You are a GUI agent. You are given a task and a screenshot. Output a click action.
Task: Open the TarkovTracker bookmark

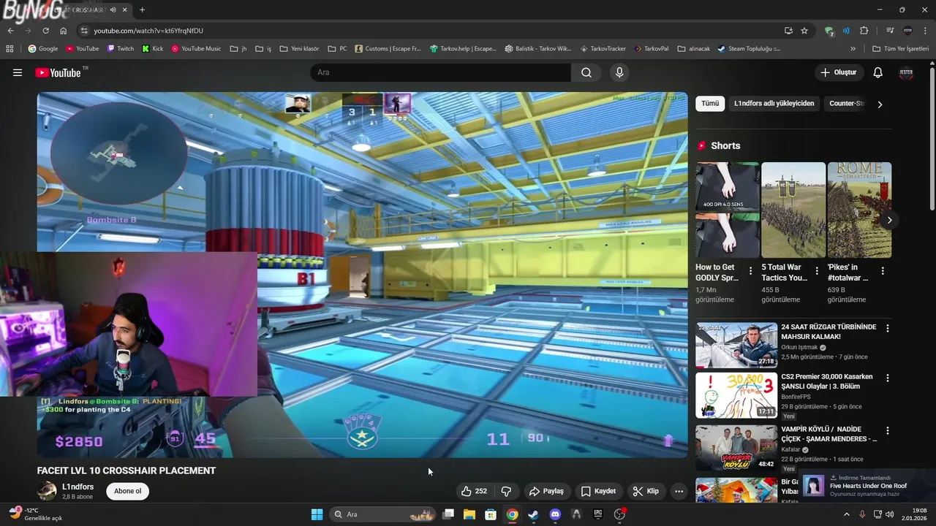tap(603, 49)
